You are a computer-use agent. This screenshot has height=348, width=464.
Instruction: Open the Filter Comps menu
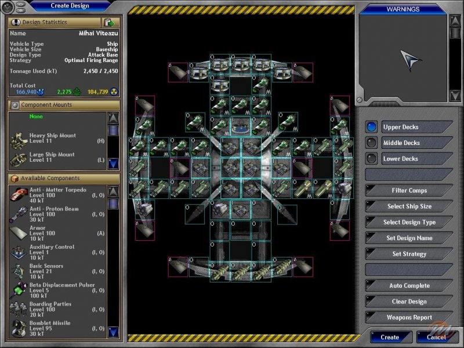pos(408,190)
